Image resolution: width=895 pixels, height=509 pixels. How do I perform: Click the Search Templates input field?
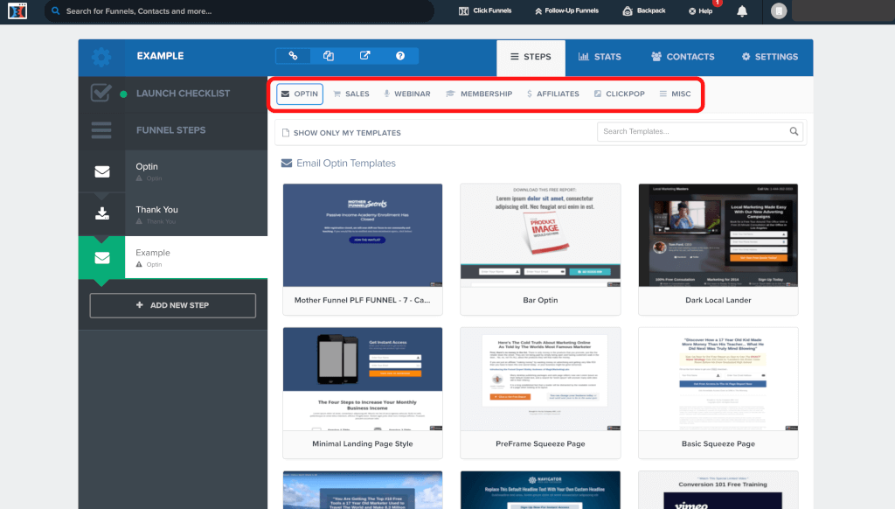pyautogui.click(x=690, y=132)
